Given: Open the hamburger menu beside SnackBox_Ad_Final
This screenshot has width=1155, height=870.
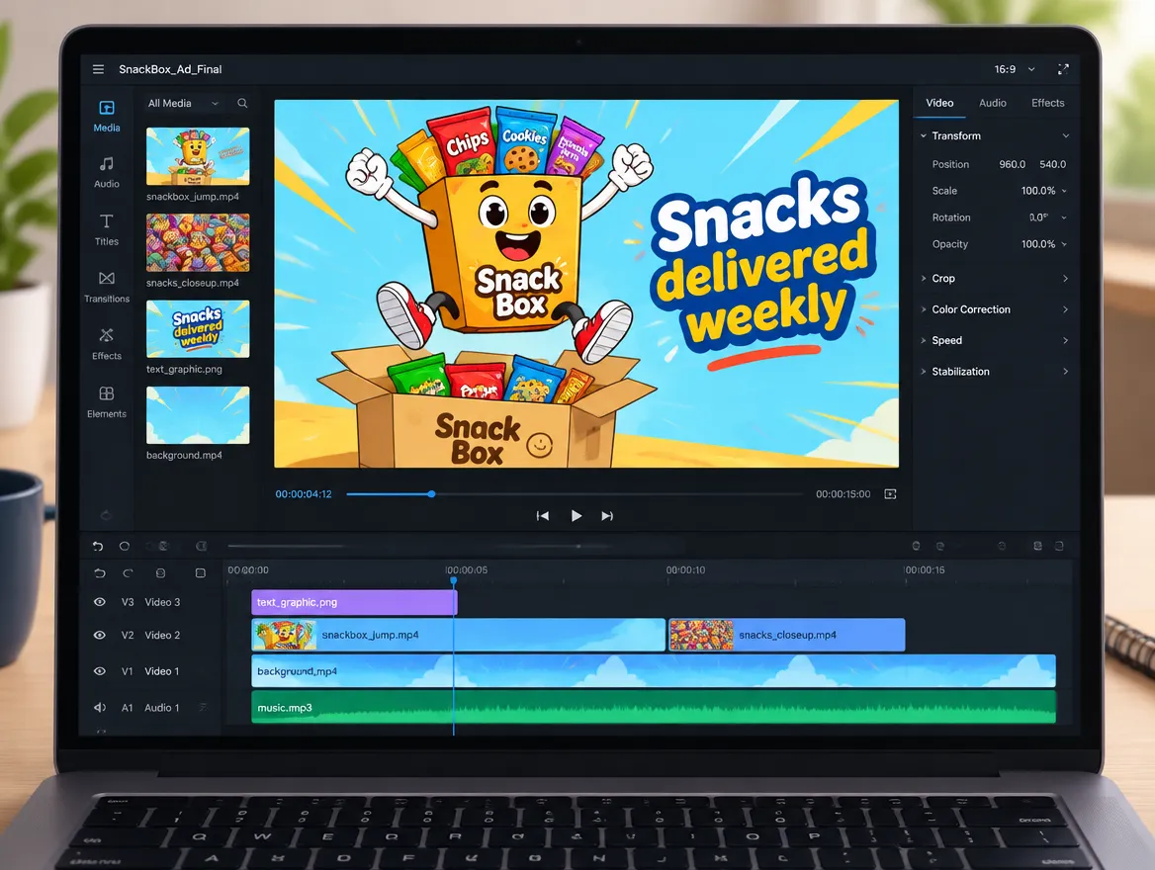Looking at the screenshot, I should point(98,69).
